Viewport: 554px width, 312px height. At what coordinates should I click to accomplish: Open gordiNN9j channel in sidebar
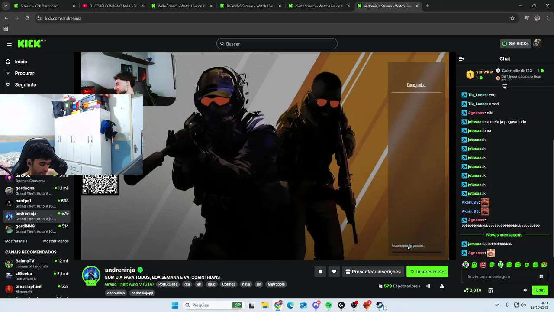[37, 228]
